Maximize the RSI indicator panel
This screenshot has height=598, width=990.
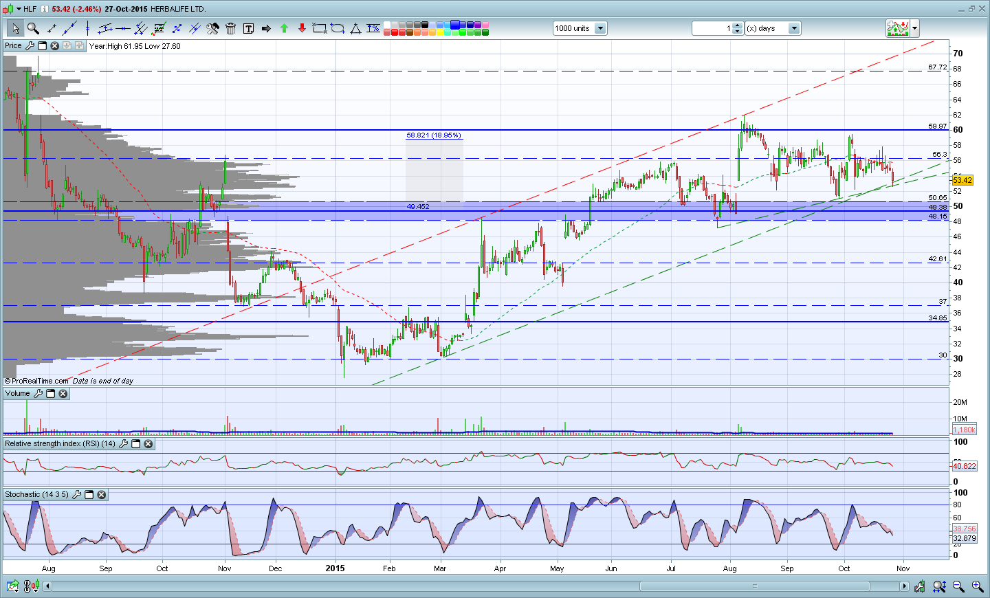(135, 444)
